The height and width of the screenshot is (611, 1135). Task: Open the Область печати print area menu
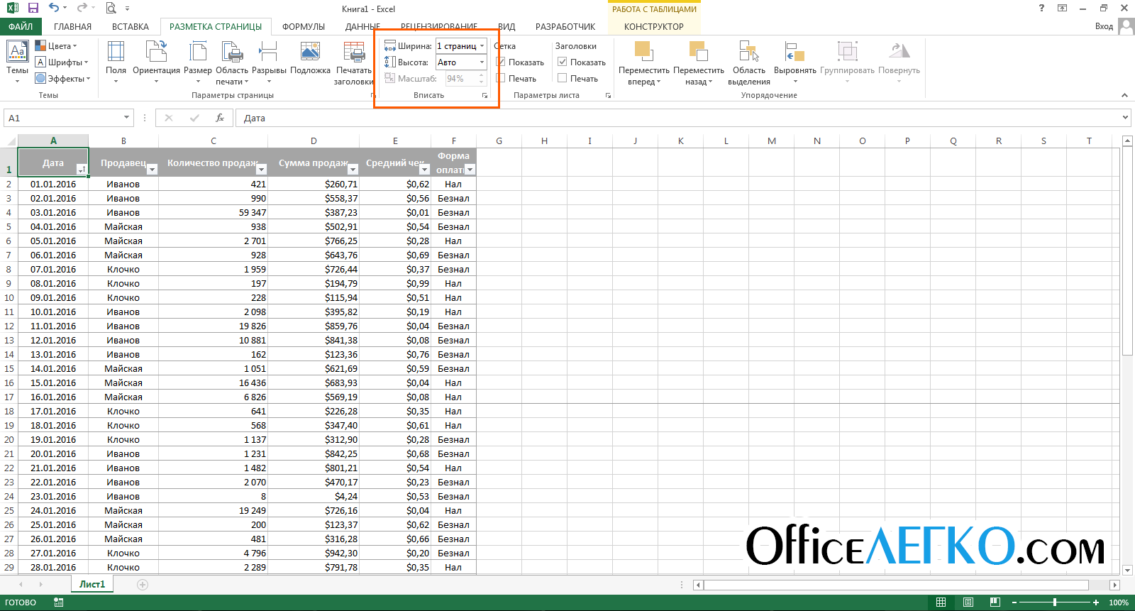tap(232, 62)
